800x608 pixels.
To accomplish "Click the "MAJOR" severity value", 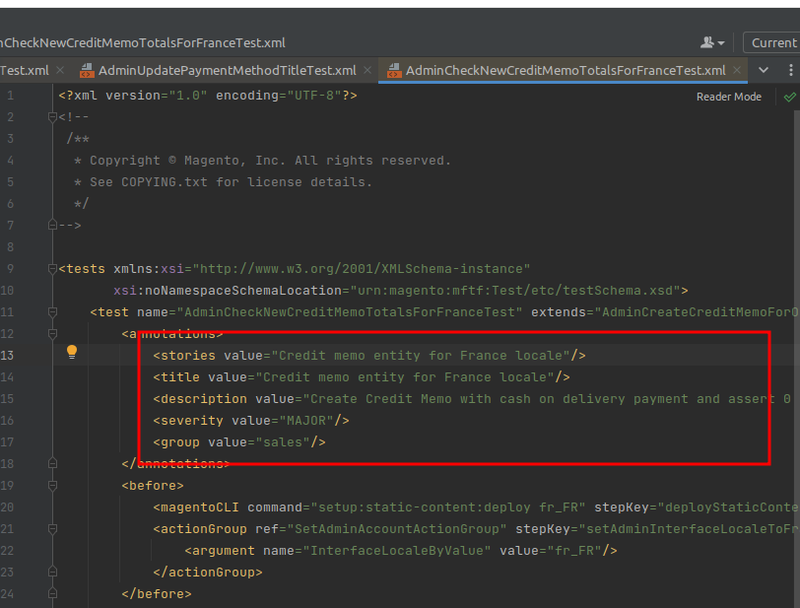I will pos(306,421).
